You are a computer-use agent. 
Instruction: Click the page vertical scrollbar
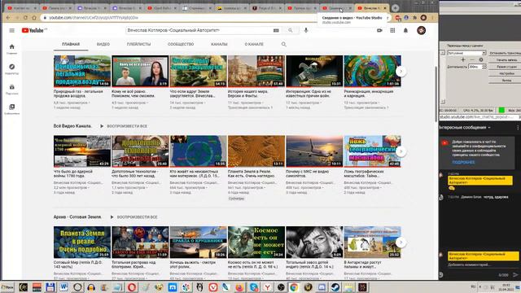436,94
